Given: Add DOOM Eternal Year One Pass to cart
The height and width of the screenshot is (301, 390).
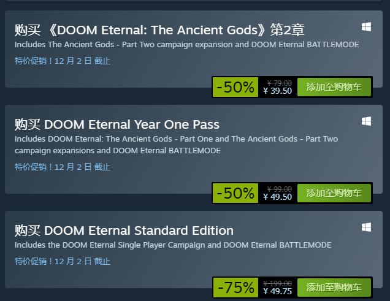Looking at the screenshot, I should tap(334, 193).
